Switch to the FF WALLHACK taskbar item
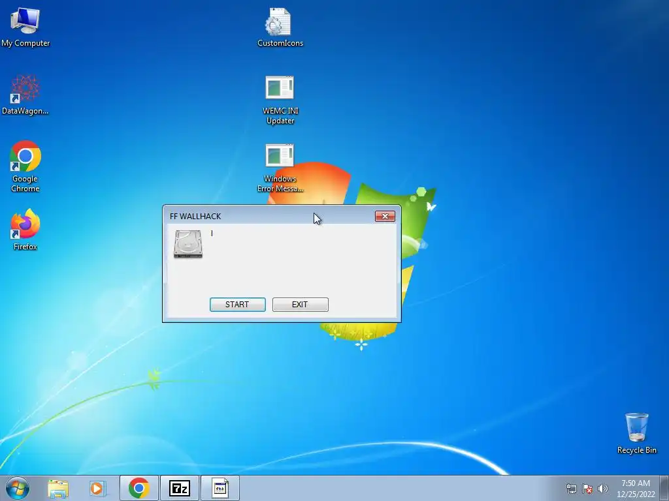Screen dimensions: 669x501 [x=220, y=488]
